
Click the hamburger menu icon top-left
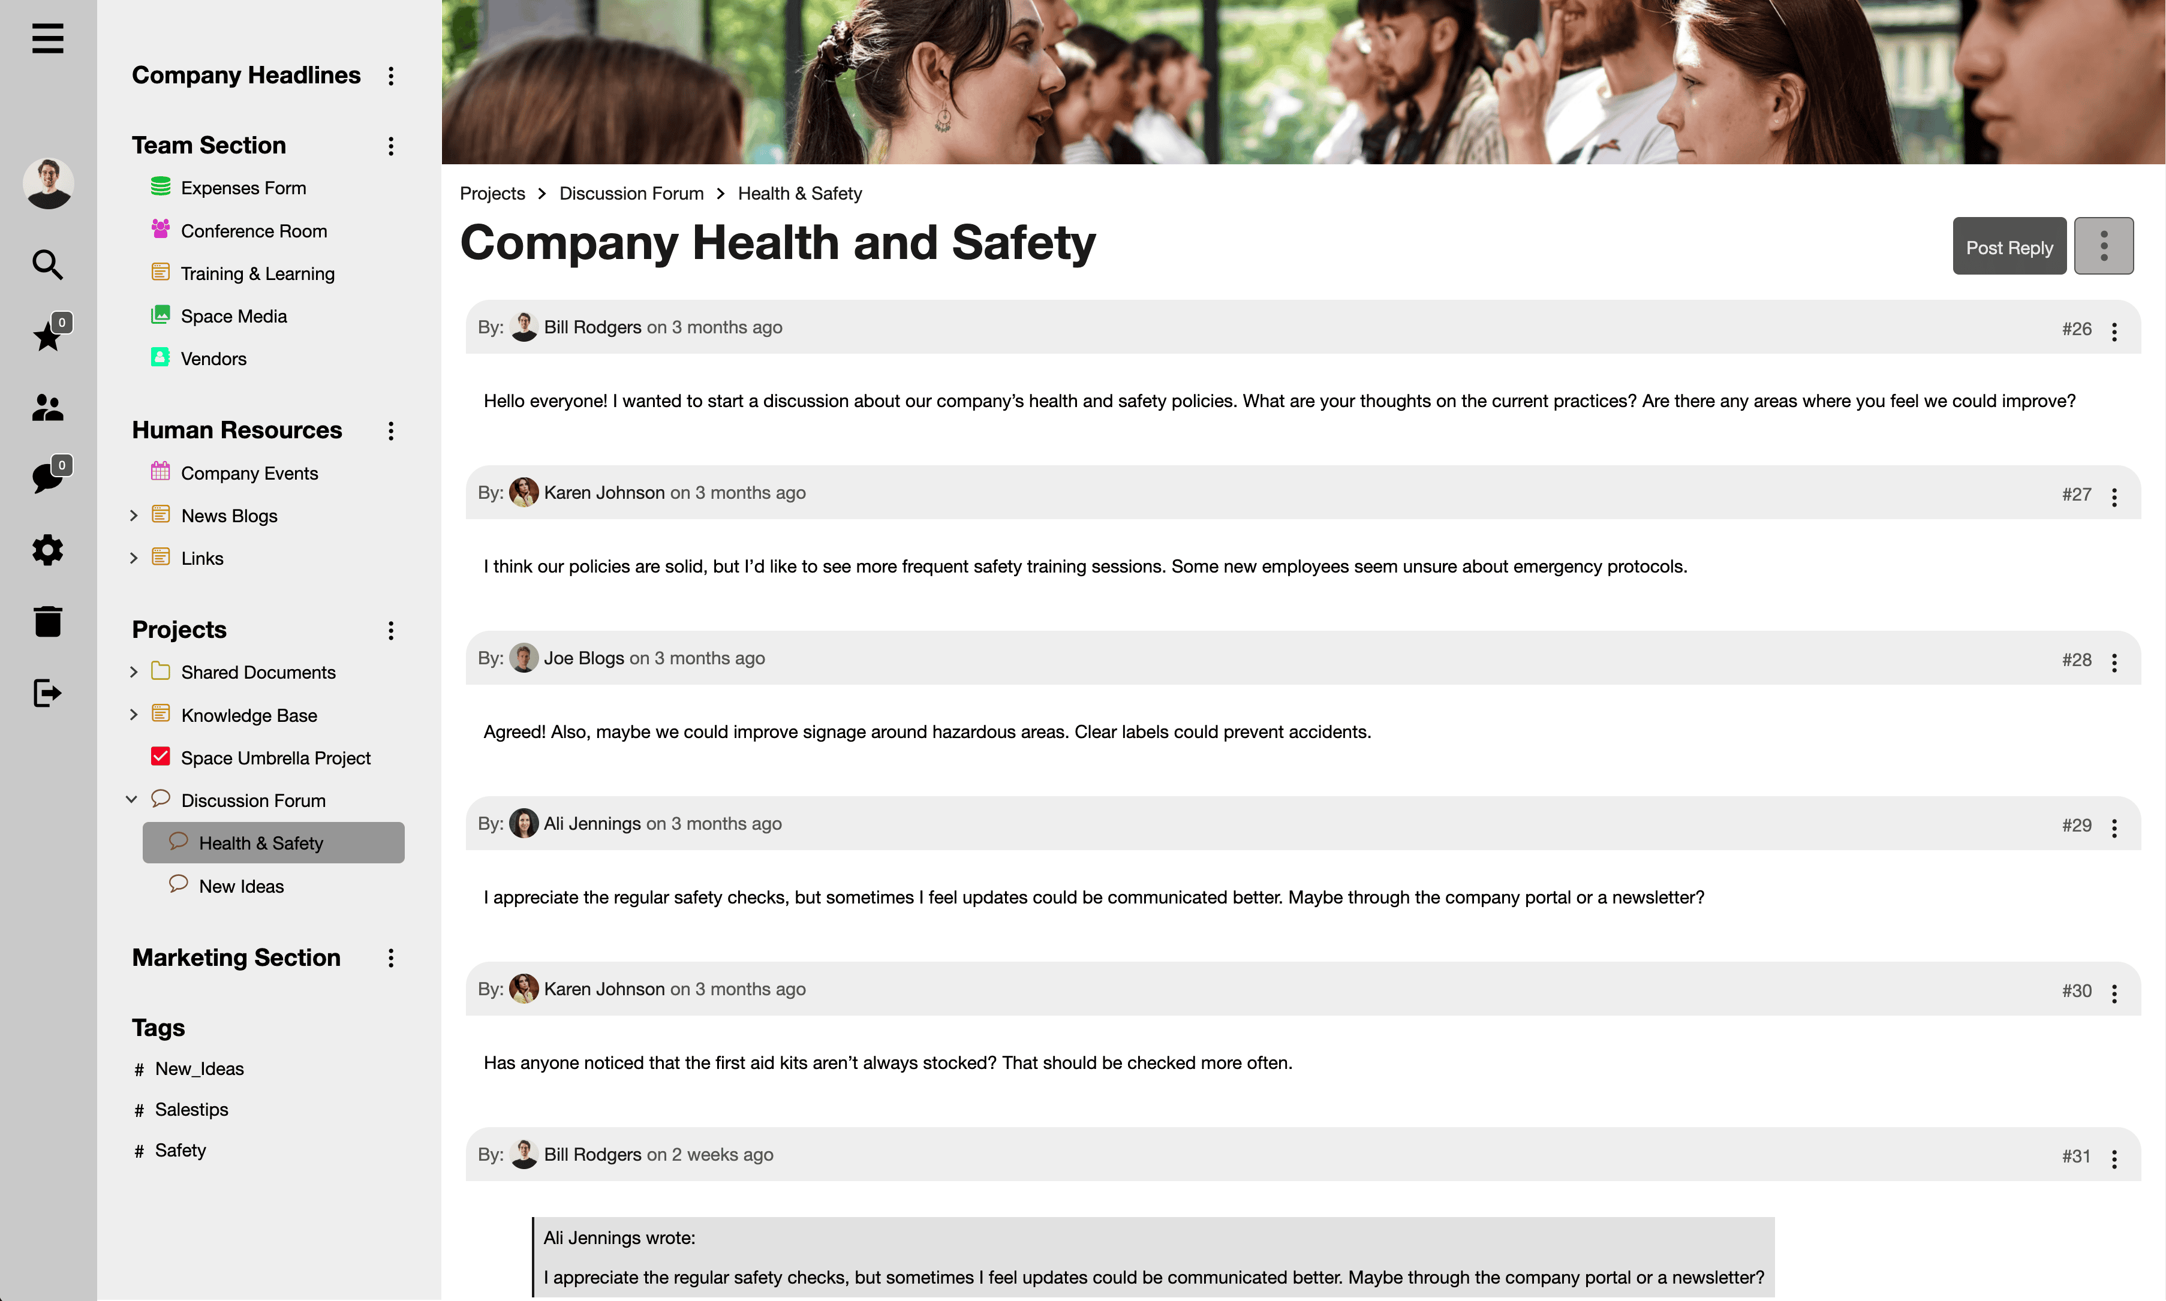pyautogui.click(x=46, y=40)
